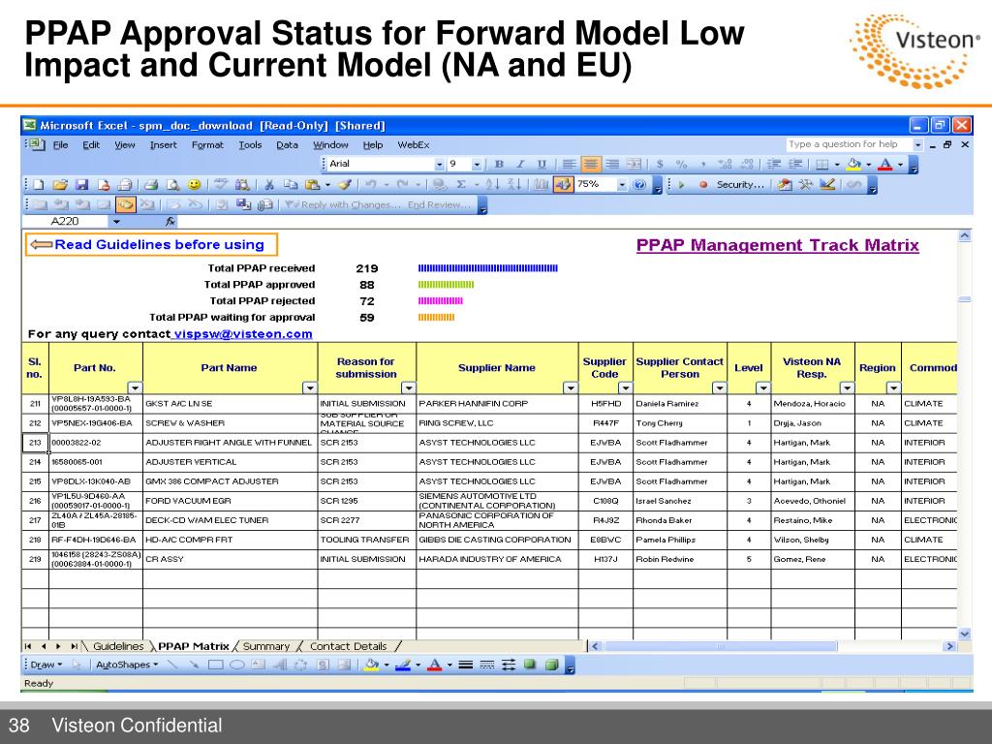This screenshot has width=992, height=744.
Task: Click the Paste clipboard icon
Action: pyautogui.click(x=313, y=185)
